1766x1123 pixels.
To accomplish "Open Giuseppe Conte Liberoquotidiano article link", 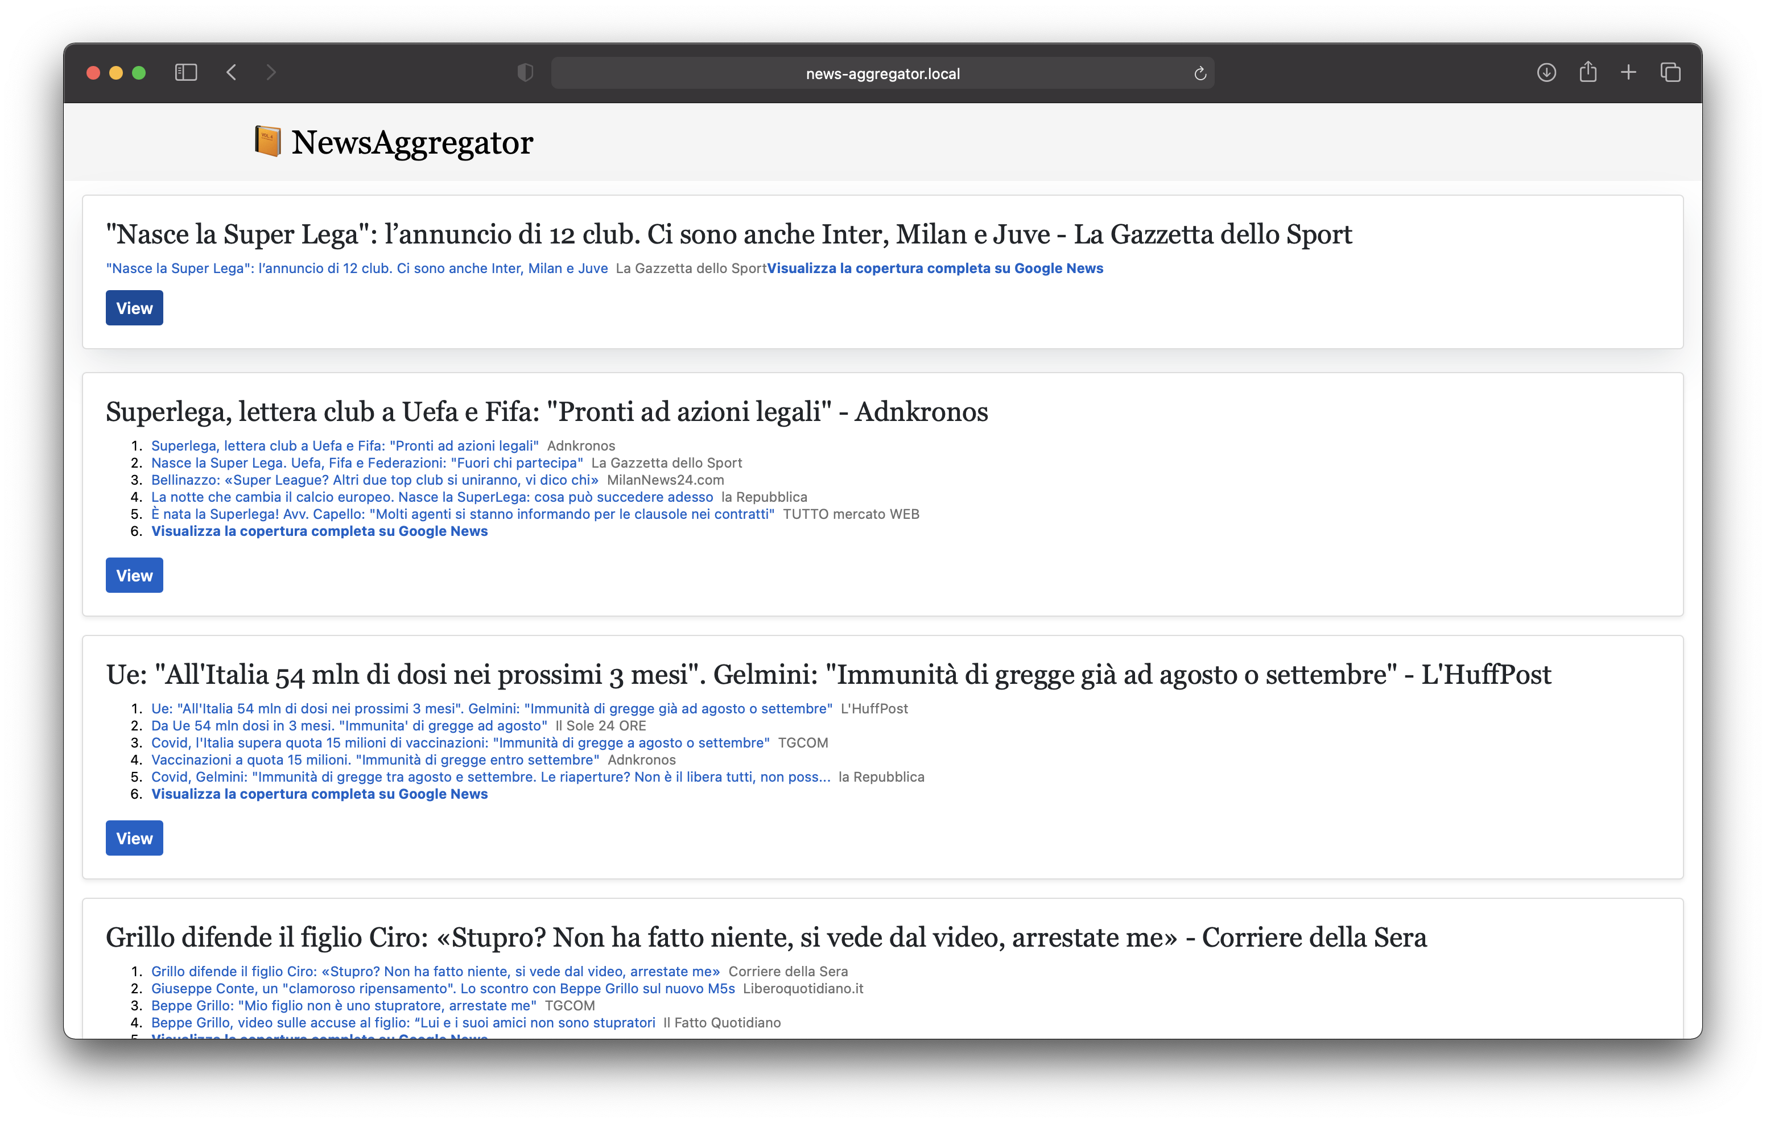I will coord(442,988).
